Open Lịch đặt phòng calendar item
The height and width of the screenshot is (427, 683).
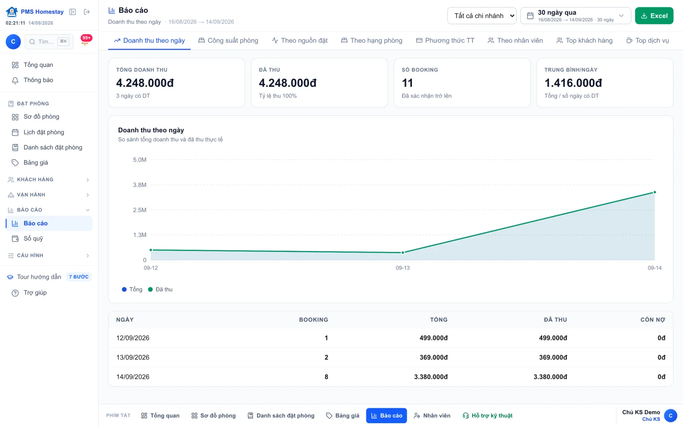pyautogui.click(x=49, y=132)
